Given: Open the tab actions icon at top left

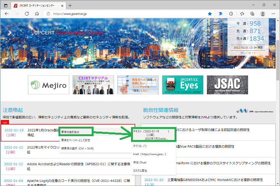Looking at the screenshot, I should click(x=6, y=6).
